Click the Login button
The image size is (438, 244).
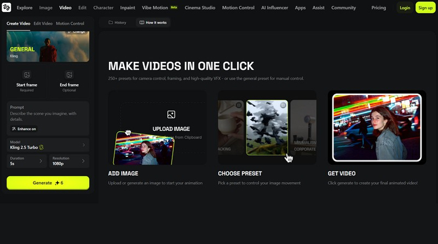click(x=405, y=8)
